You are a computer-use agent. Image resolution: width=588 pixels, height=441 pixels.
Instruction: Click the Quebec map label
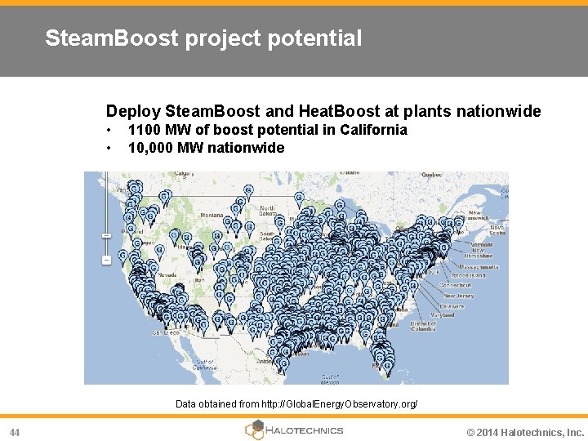(x=432, y=175)
